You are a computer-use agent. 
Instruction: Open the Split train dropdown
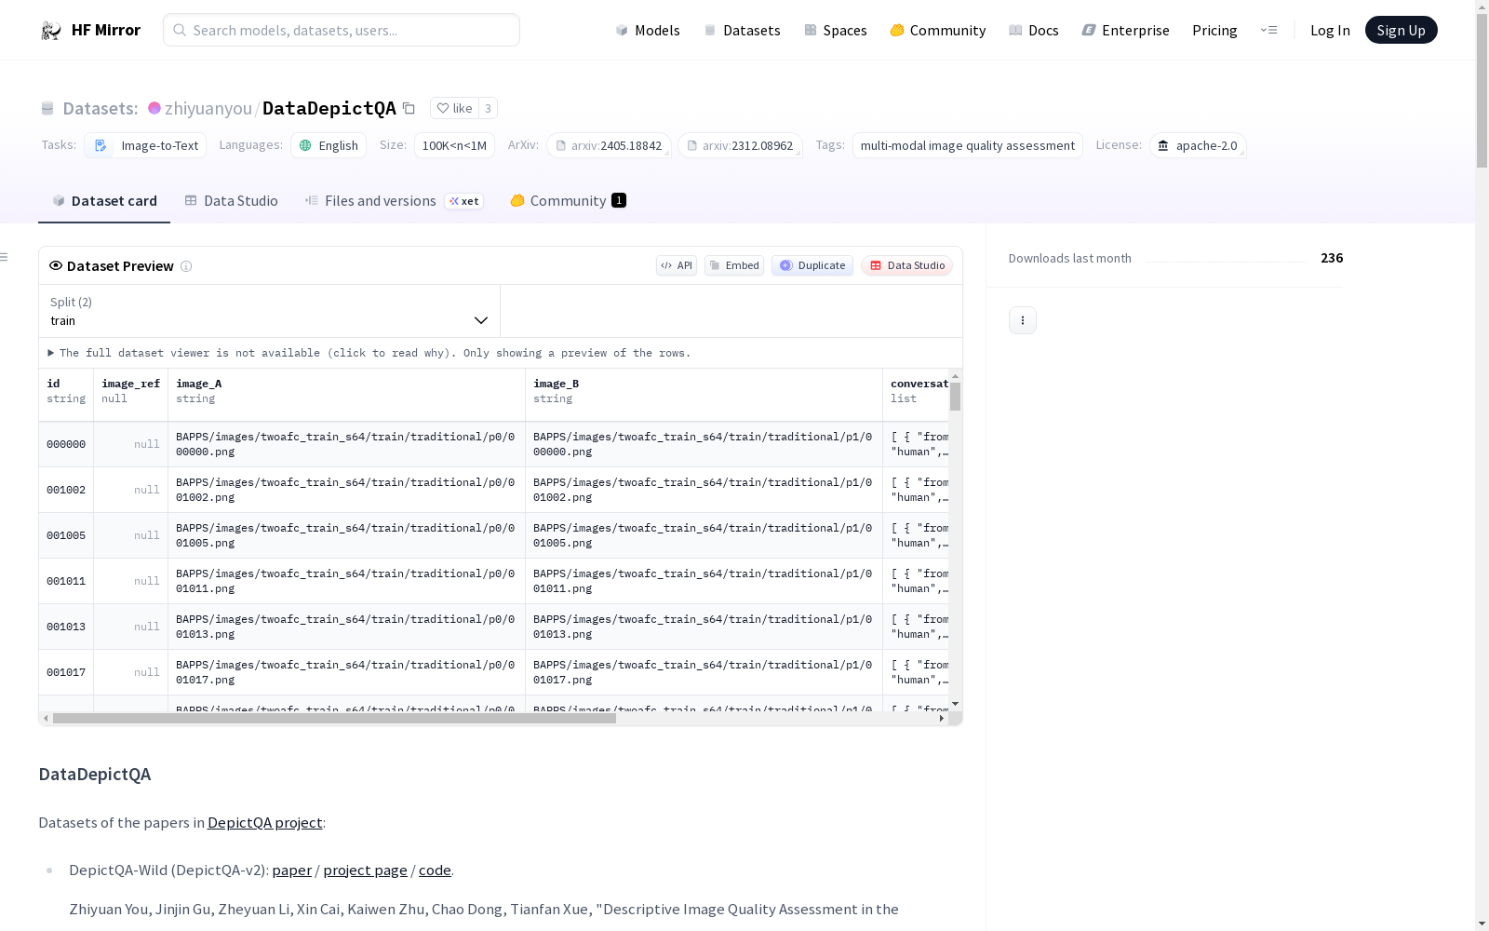click(269, 311)
